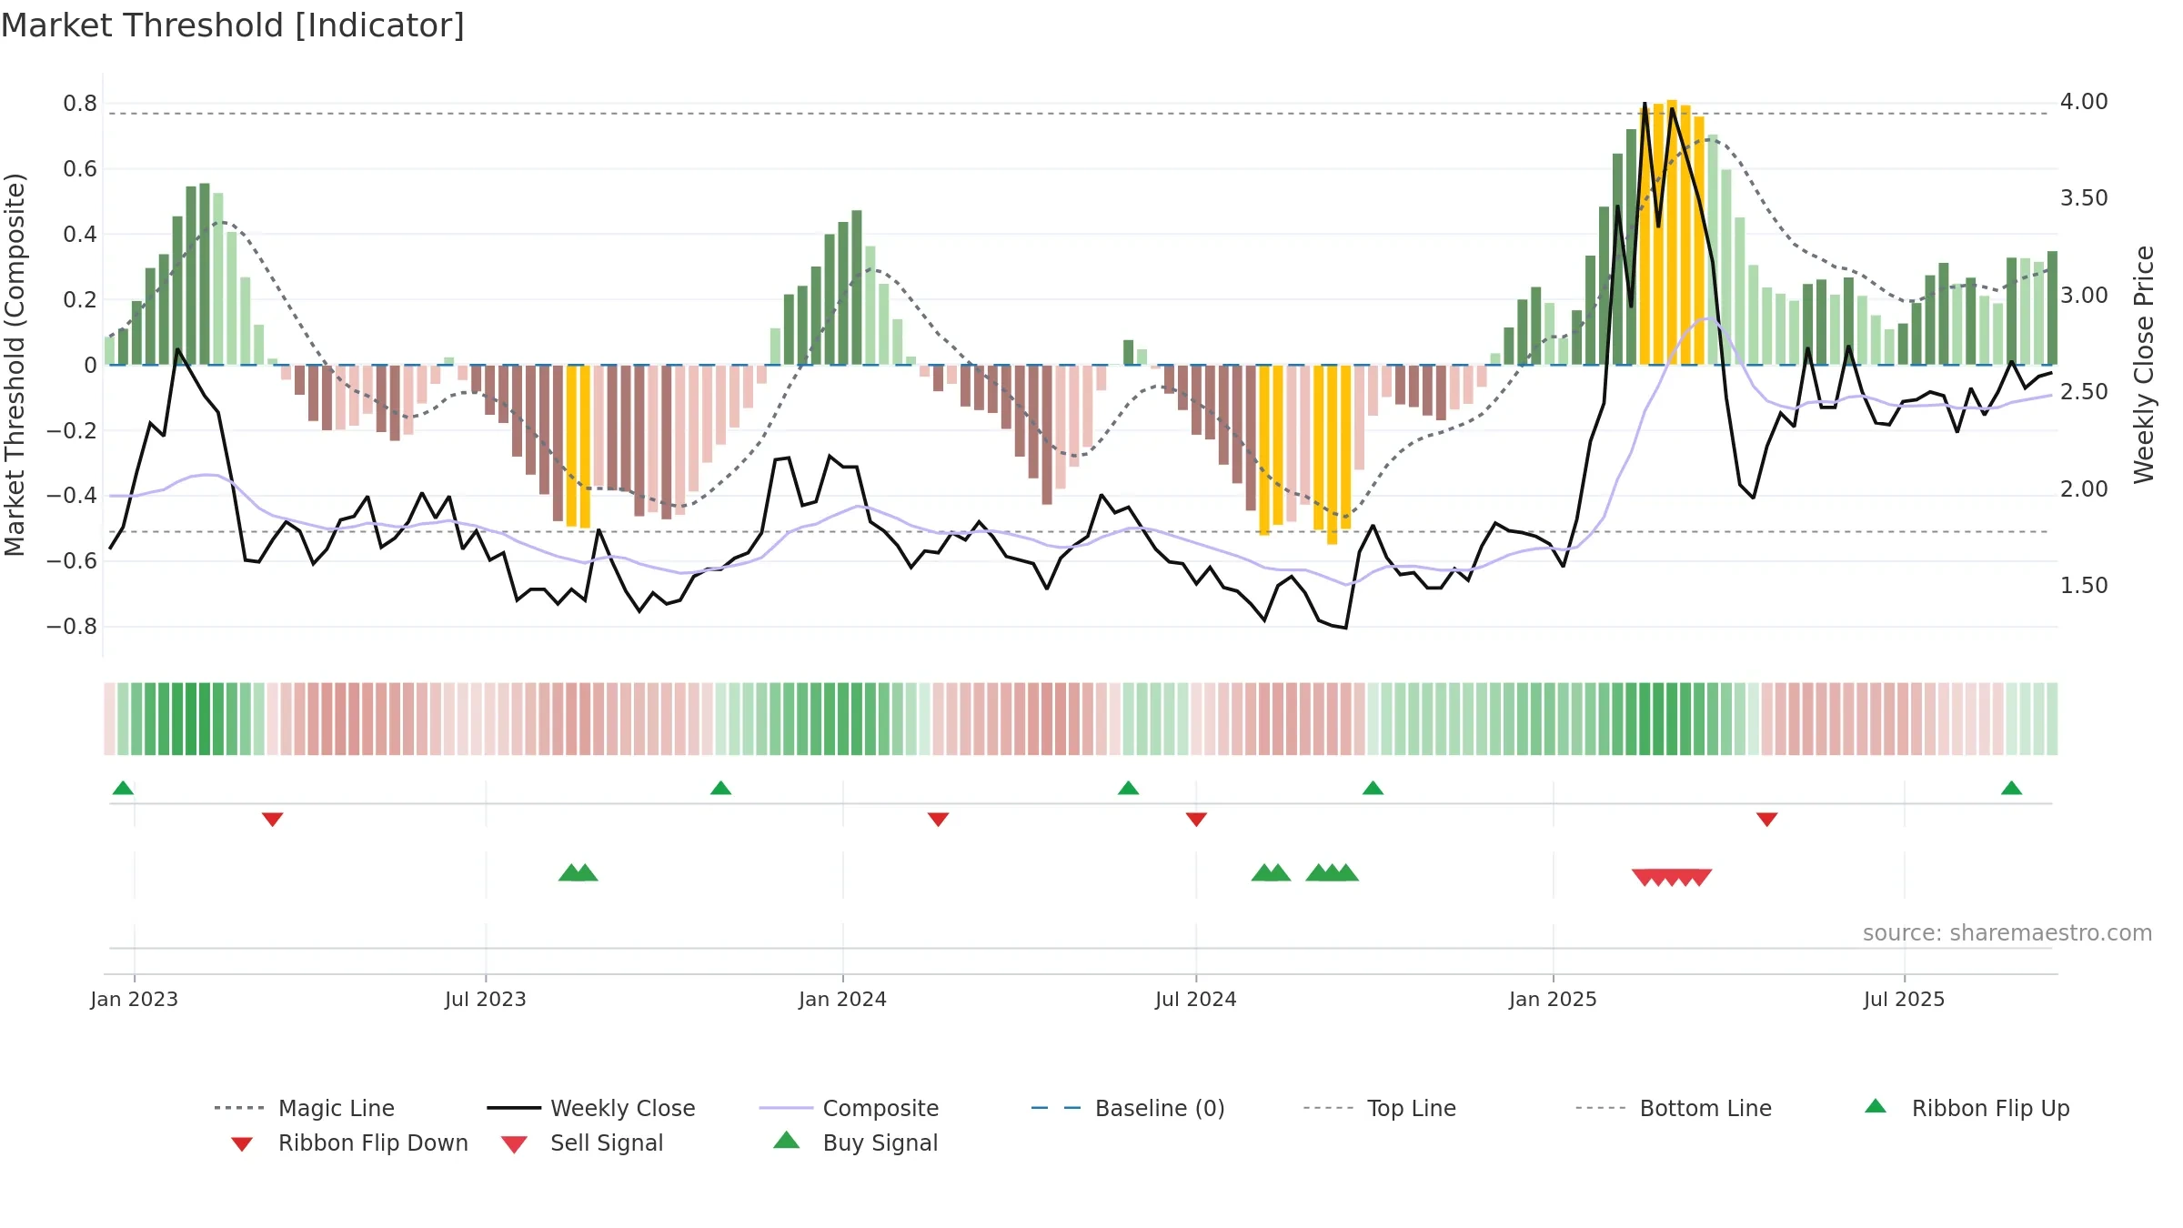The width and height of the screenshot is (2183, 1228).
Task: Click the Weekly Close Price axis title
Action: [2144, 364]
